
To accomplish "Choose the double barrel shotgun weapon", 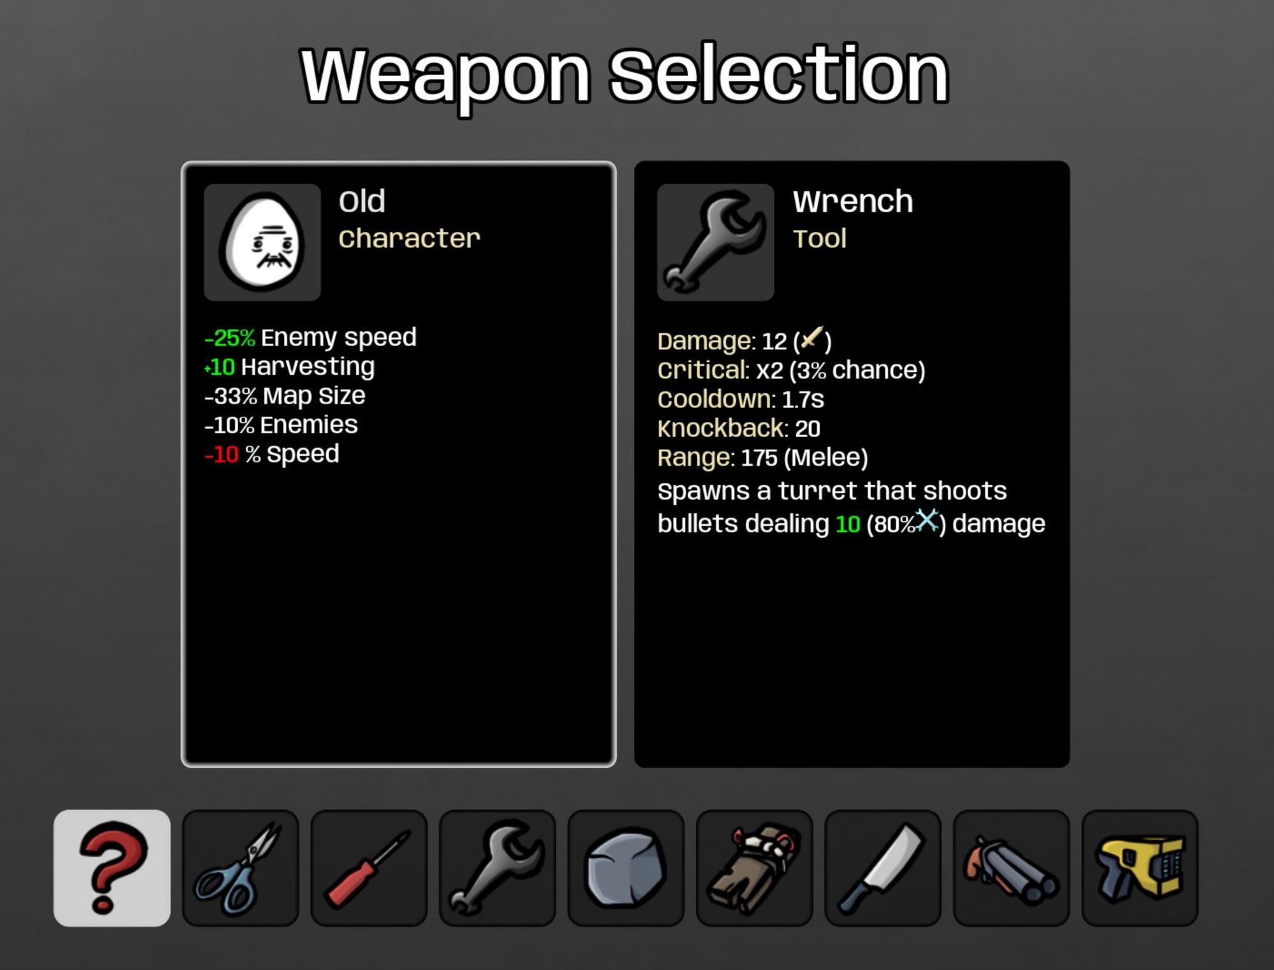I will pos(1012,867).
